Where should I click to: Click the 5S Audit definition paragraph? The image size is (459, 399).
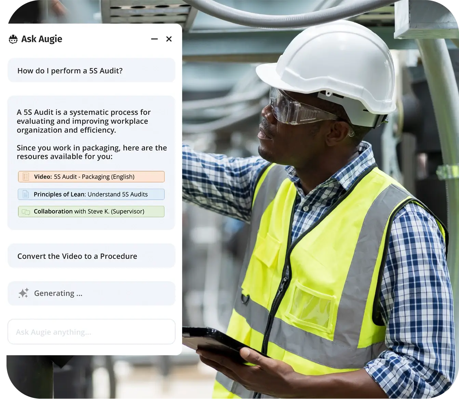click(84, 121)
